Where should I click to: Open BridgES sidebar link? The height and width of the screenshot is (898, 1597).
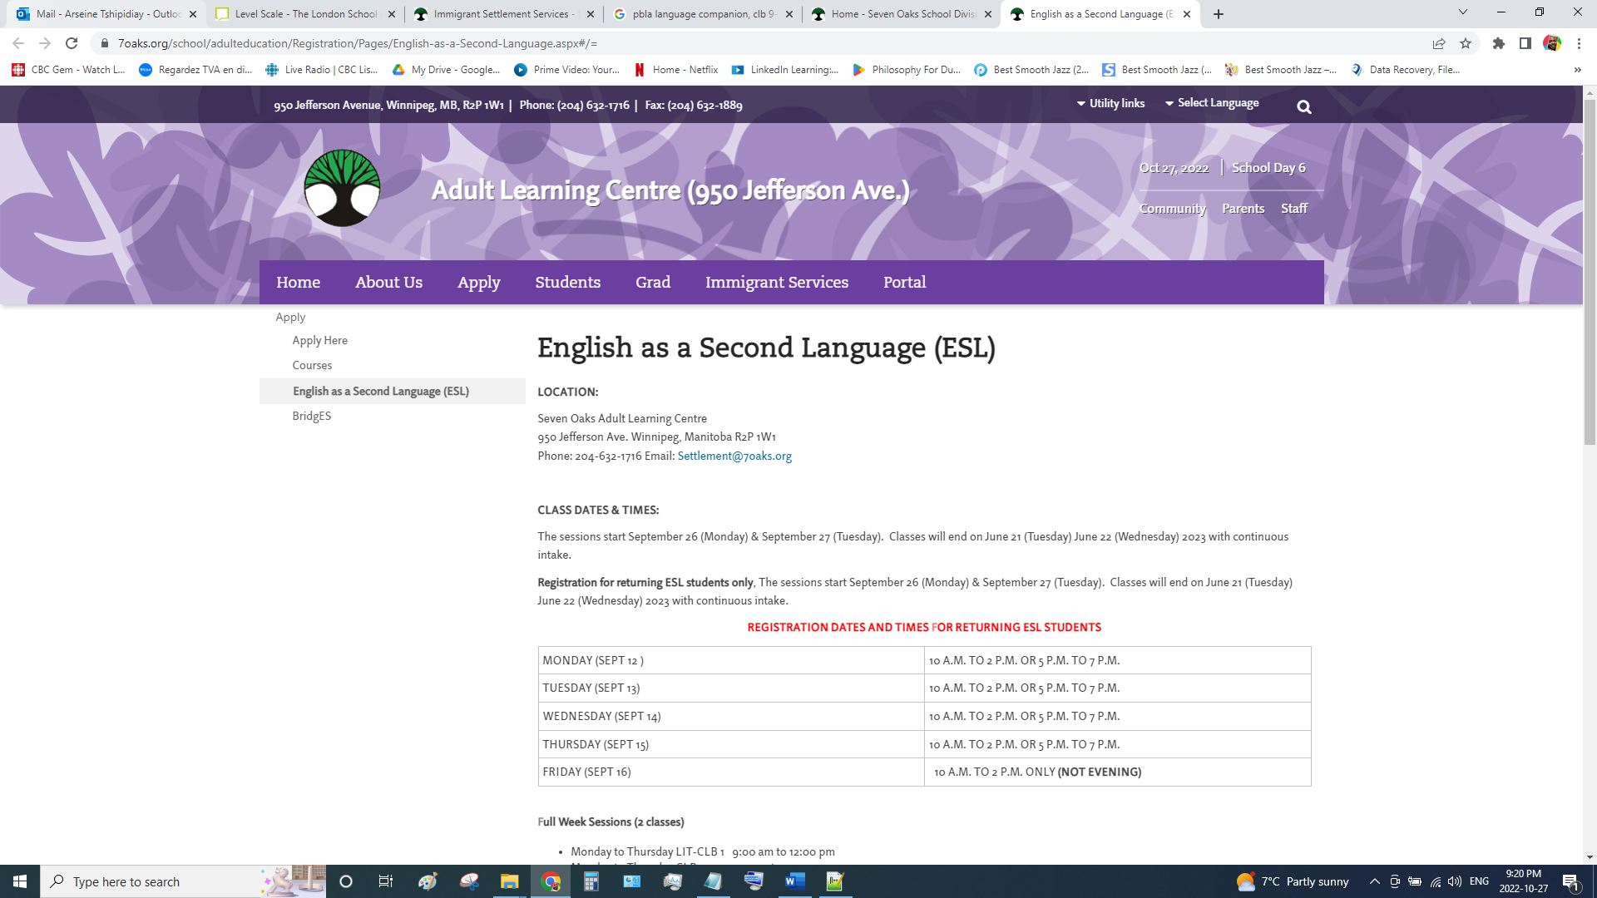pyautogui.click(x=311, y=416)
